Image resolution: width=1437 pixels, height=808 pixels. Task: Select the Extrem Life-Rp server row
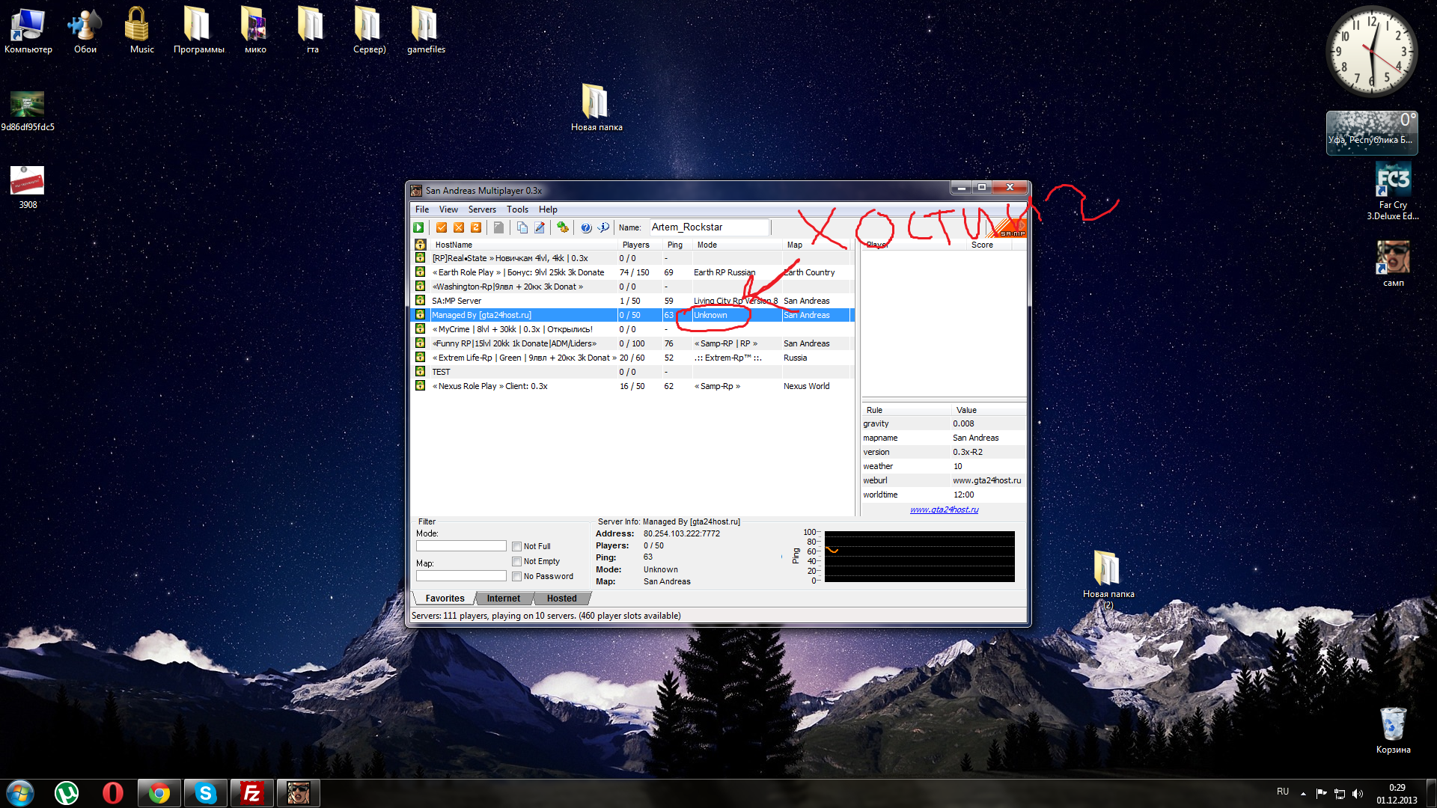(632, 358)
